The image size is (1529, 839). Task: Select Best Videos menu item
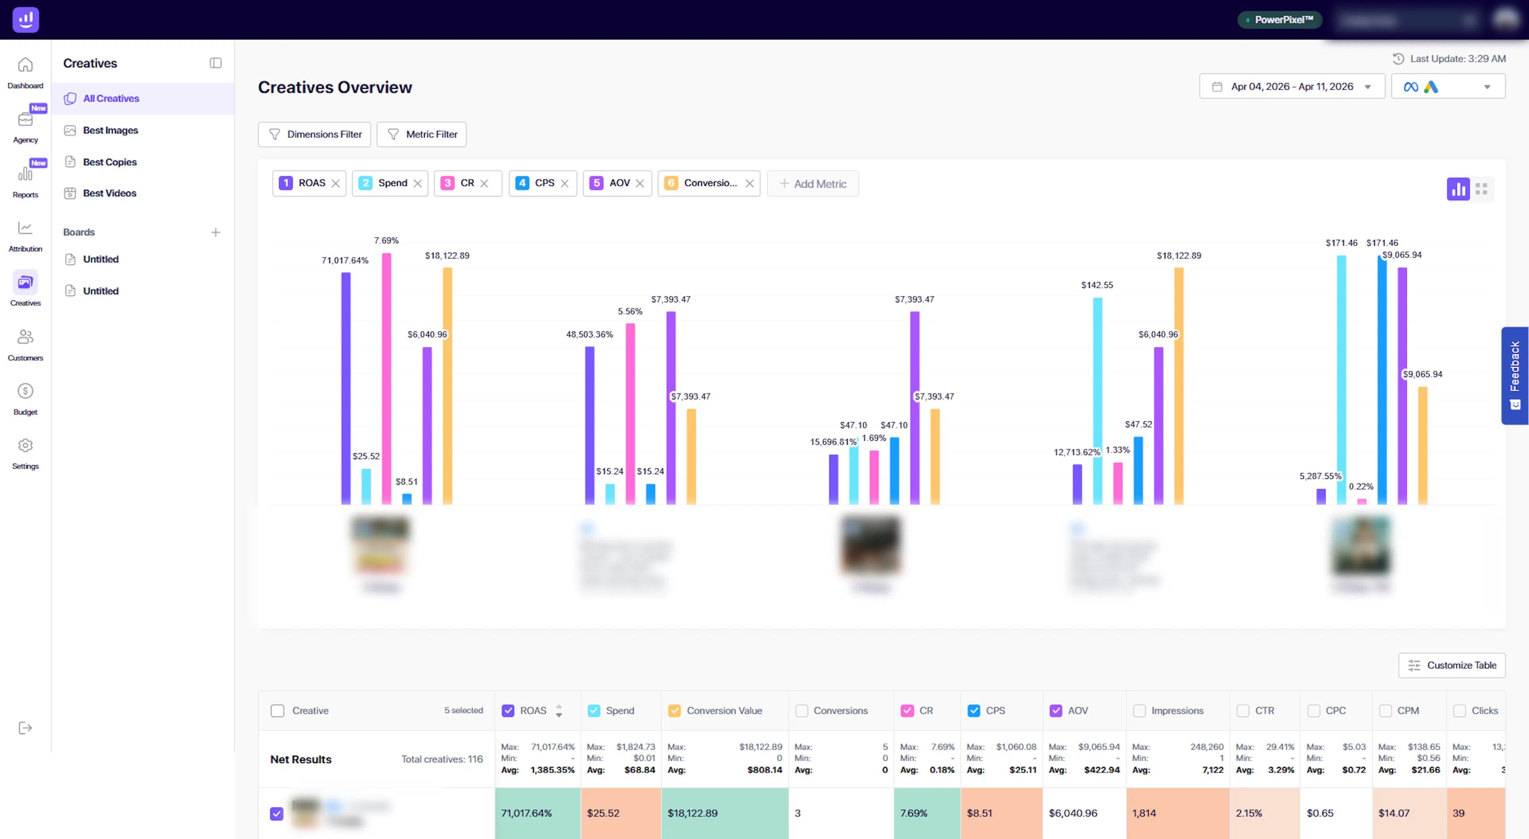click(x=109, y=193)
